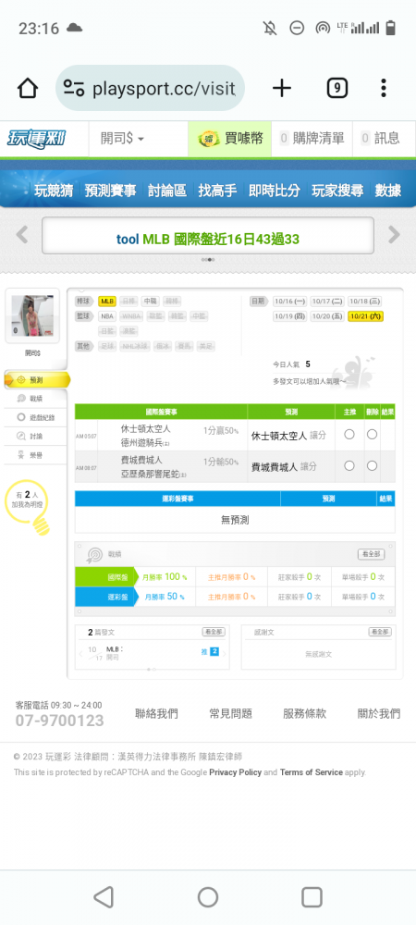Open the Google Privacy Policy link
Viewport: 416px width, 925px height.
coord(235,772)
